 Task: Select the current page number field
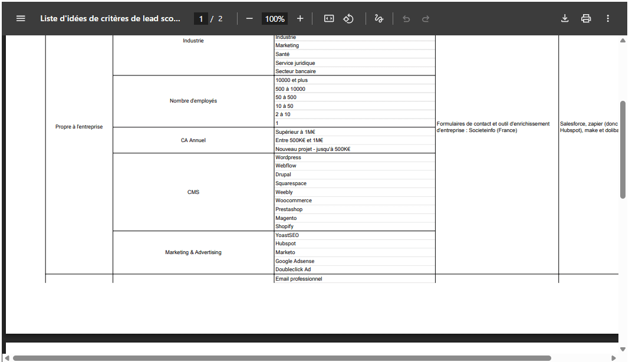click(x=200, y=18)
